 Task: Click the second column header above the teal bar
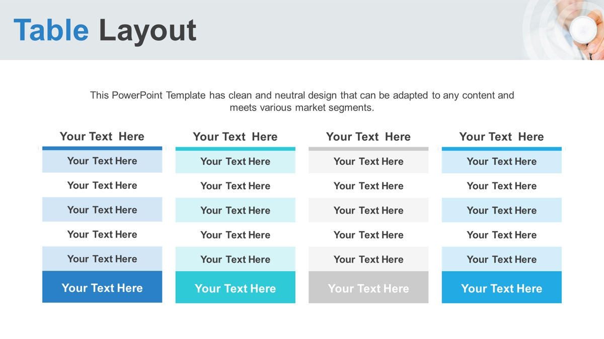[235, 137]
